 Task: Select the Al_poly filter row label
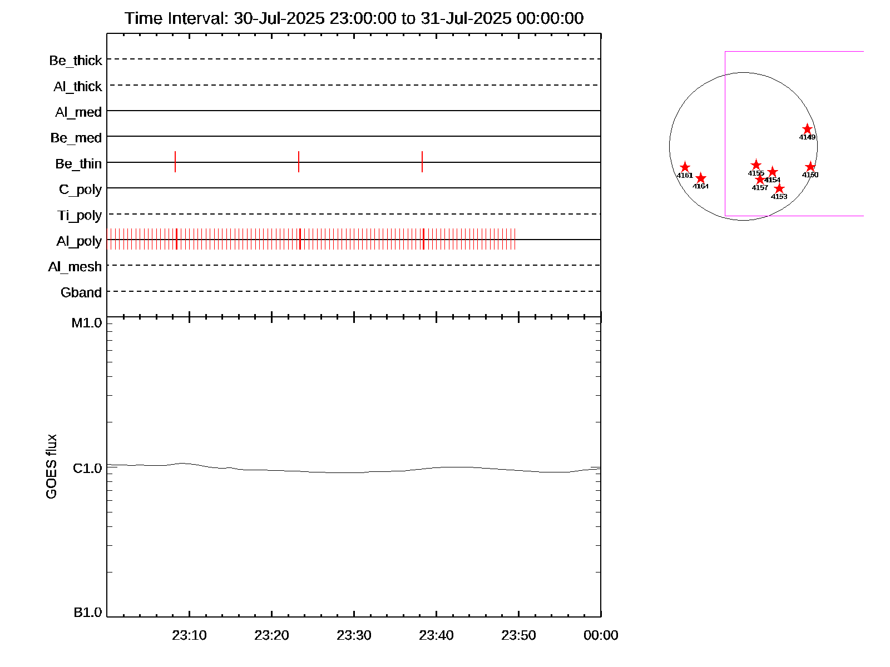coord(79,241)
